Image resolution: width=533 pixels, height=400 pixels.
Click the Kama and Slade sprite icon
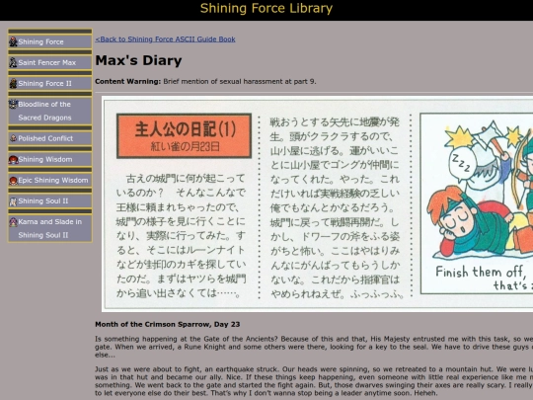pyautogui.click(x=13, y=222)
